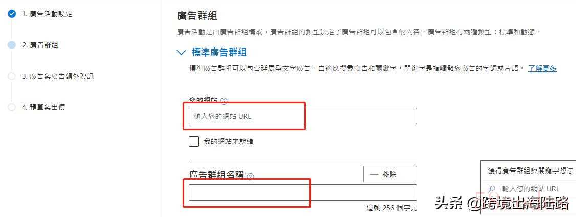Select the 2. 廣告群組 step label
Screen dimensions: 576x217
click(40, 45)
